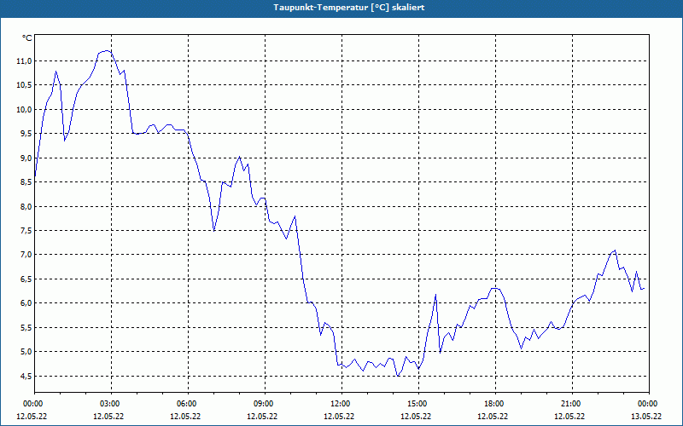Pick the 8,5 y-axis value

point(26,182)
